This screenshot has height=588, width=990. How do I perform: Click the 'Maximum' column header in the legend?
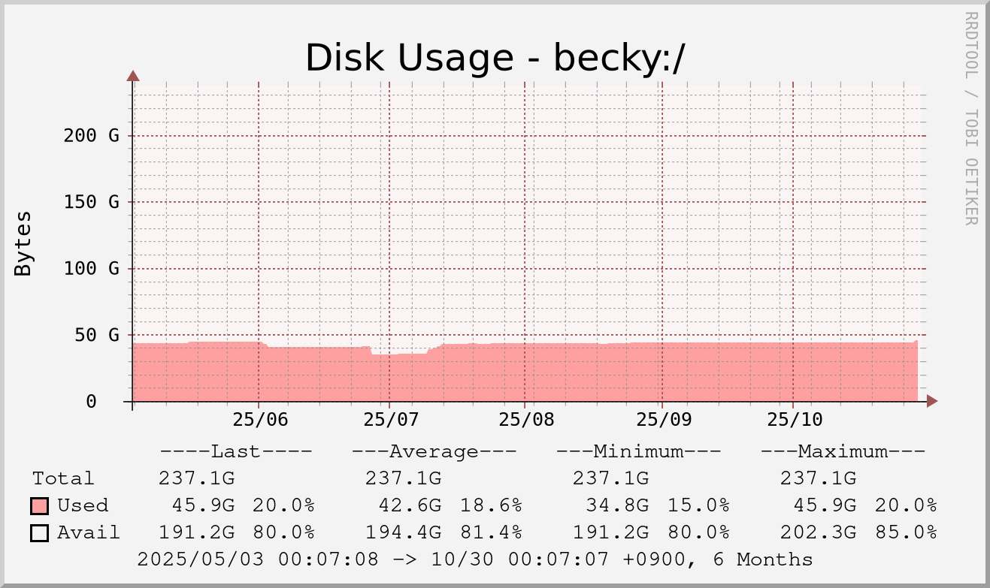pos(843,451)
